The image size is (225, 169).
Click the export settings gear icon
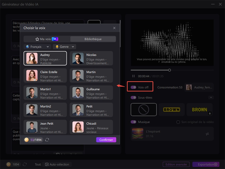click(216, 165)
